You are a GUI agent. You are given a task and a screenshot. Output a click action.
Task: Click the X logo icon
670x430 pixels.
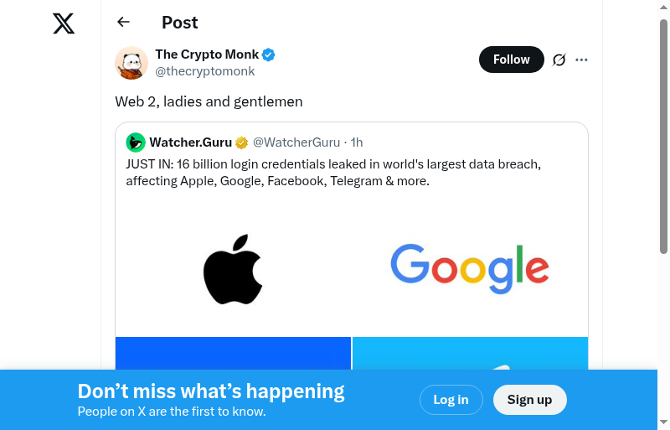pyautogui.click(x=64, y=23)
